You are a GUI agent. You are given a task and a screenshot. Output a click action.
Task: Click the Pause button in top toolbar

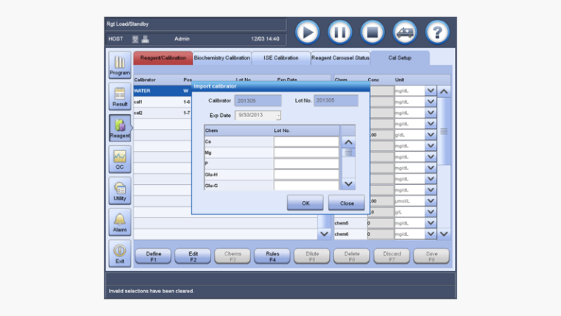339,32
